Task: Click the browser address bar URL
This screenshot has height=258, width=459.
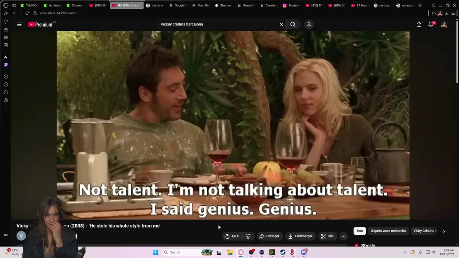Action: [58, 13]
